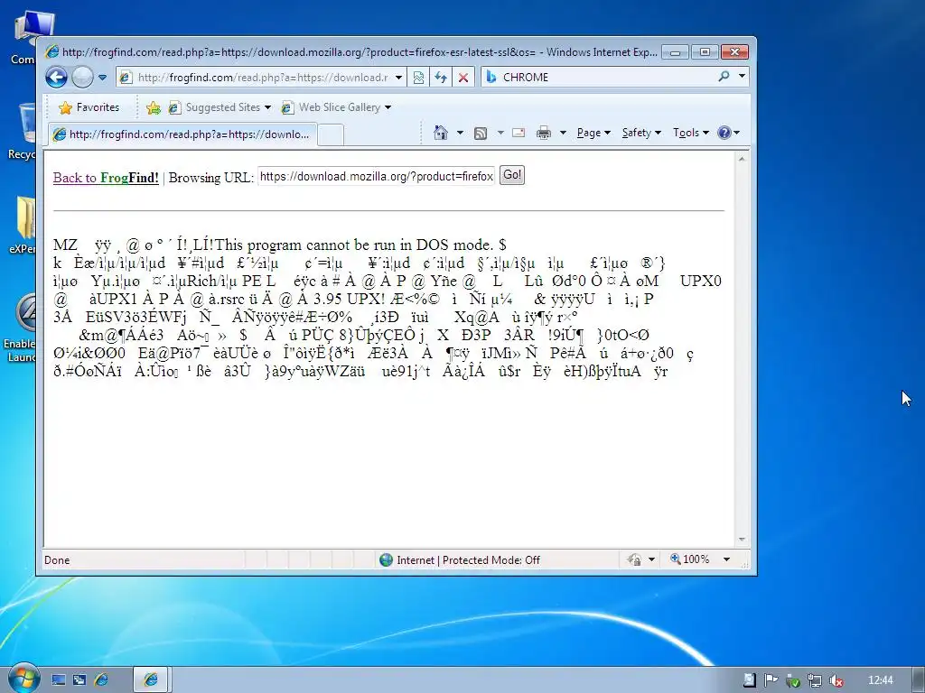The image size is (925, 693).
Task: Open the Windows Start menu orb
Action: pos(23,679)
